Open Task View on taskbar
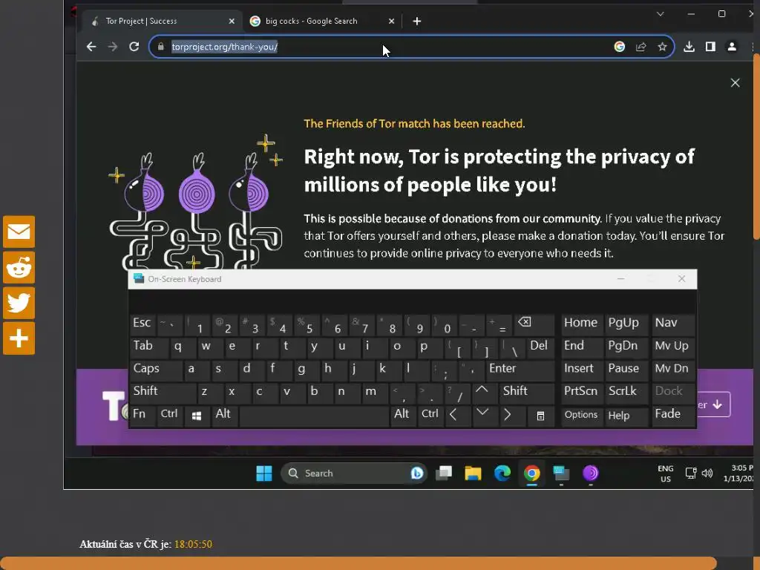760x570 pixels. click(x=444, y=473)
